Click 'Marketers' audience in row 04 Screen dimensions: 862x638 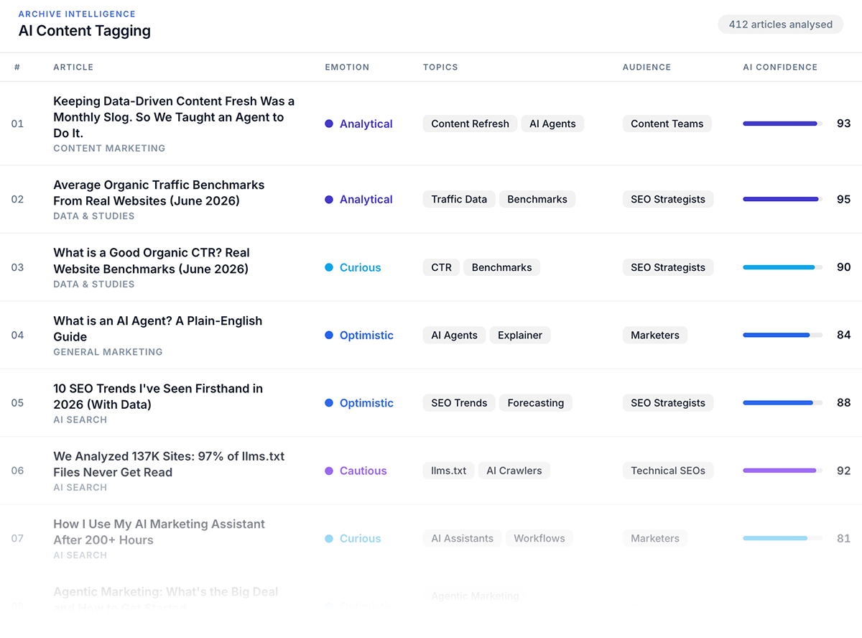coord(655,335)
